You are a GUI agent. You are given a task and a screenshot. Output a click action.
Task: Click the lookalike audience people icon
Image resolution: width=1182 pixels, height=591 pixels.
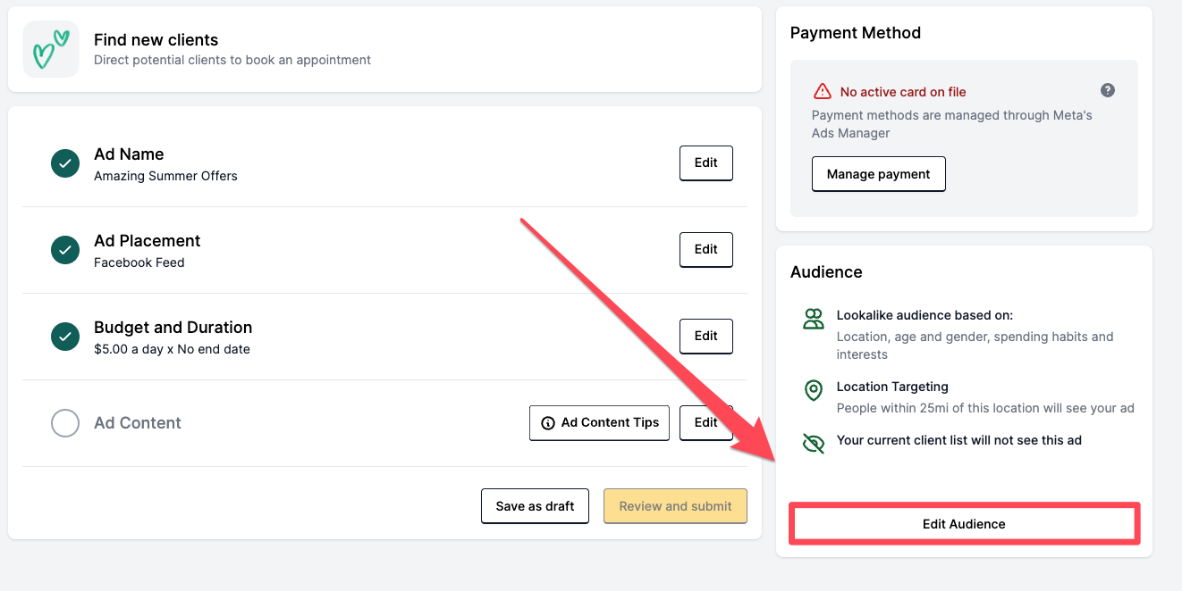(x=813, y=320)
